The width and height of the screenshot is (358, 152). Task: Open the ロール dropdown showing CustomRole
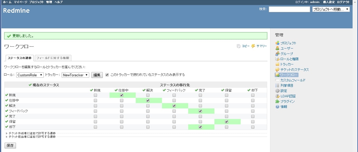tap(30, 75)
